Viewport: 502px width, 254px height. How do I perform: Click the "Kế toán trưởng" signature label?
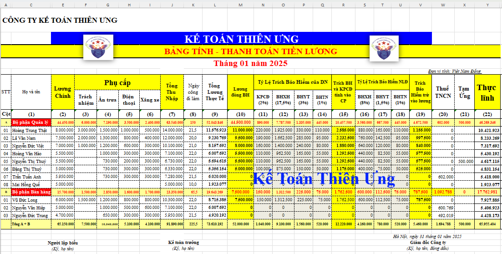click(x=183, y=242)
